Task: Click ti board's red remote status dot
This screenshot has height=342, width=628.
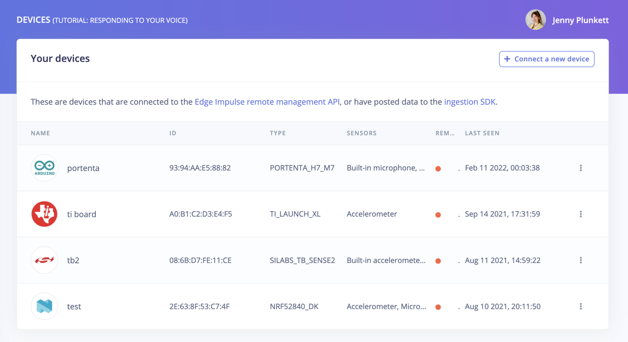Action: point(438,215)
